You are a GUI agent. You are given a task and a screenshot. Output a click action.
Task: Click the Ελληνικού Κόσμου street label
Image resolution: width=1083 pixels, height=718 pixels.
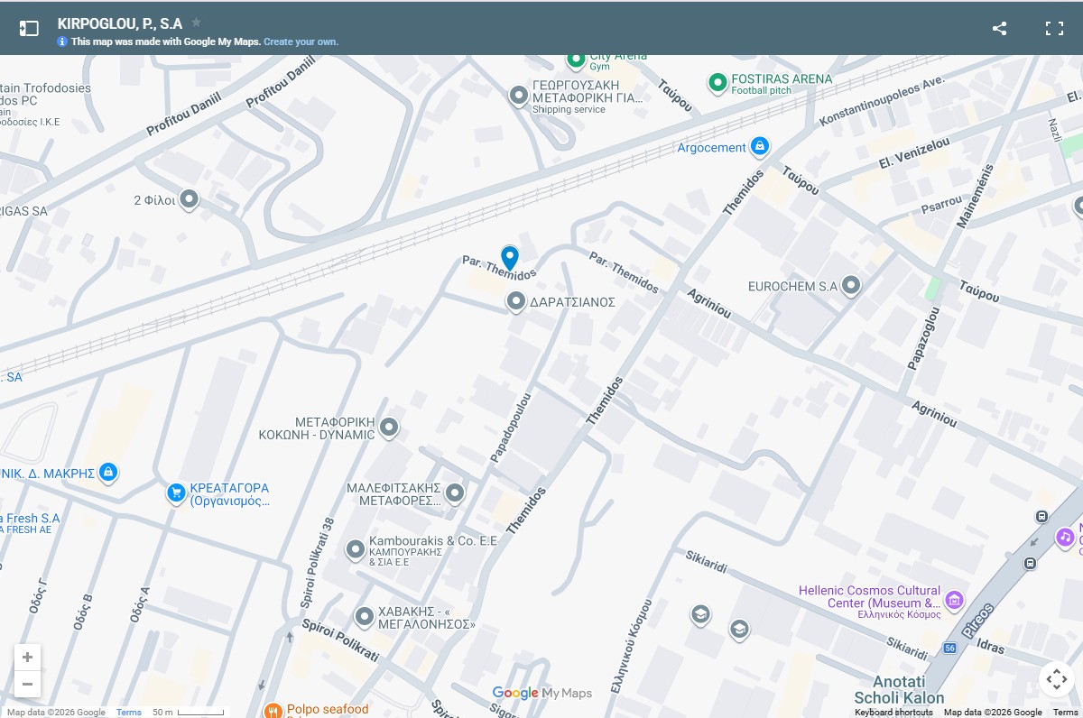(630, 646)
